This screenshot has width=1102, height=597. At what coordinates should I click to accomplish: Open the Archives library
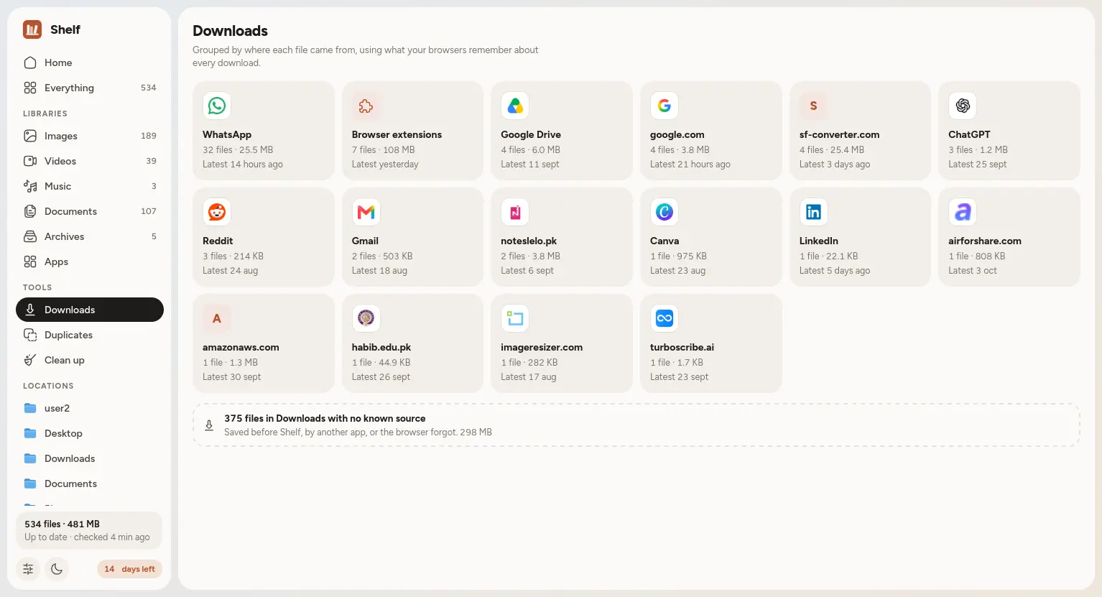pyautogui.click(x=90, y=236)
